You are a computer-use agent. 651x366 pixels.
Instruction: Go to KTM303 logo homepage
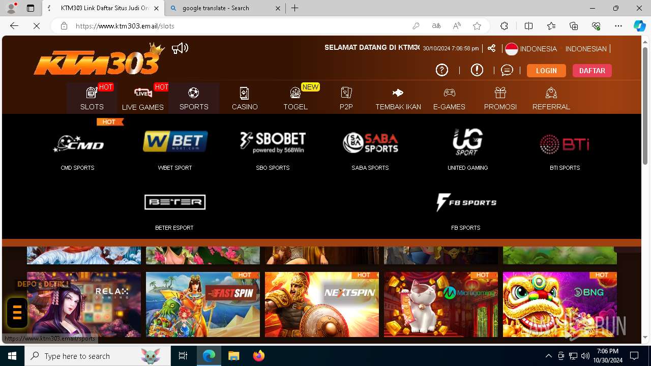click(x=100, y=59)
